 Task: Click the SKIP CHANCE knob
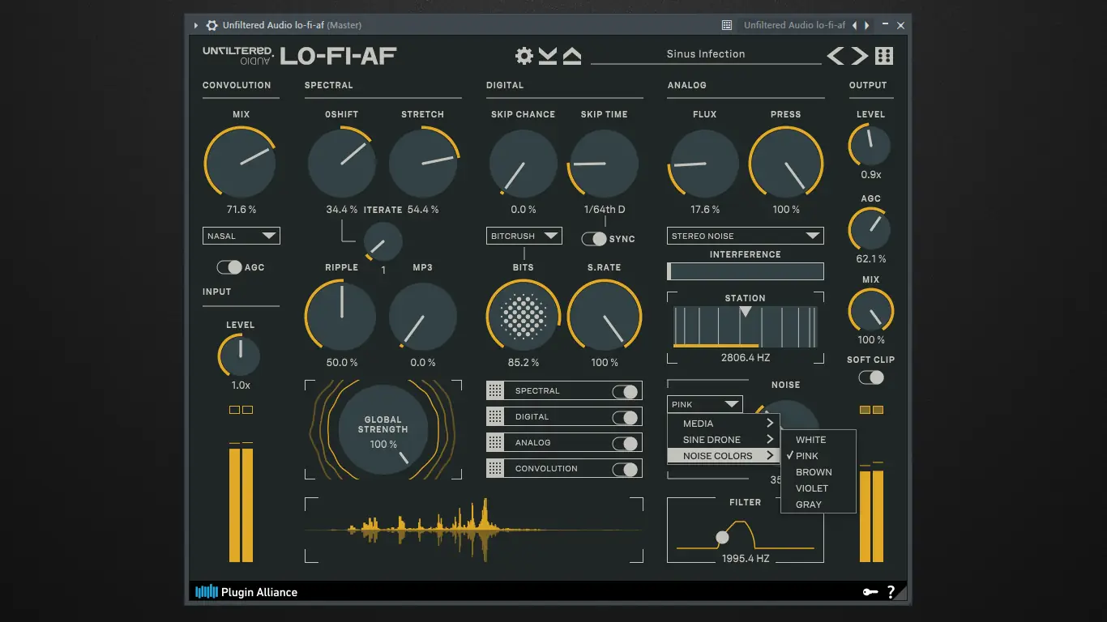pyautogui.click(x=524, y=164)
